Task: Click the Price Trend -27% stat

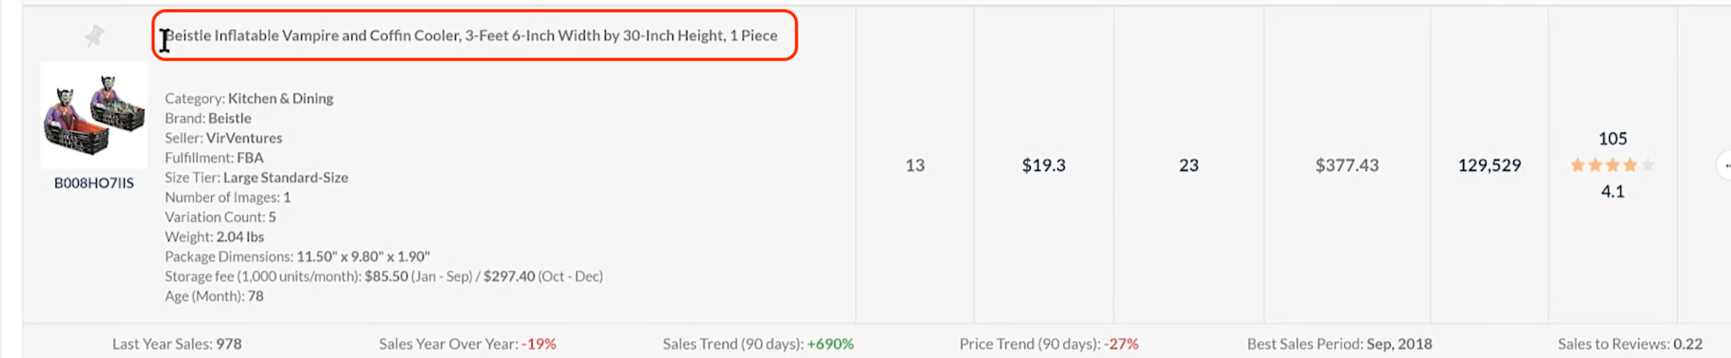Action: pyautogui.click(x=1048, y=344)
